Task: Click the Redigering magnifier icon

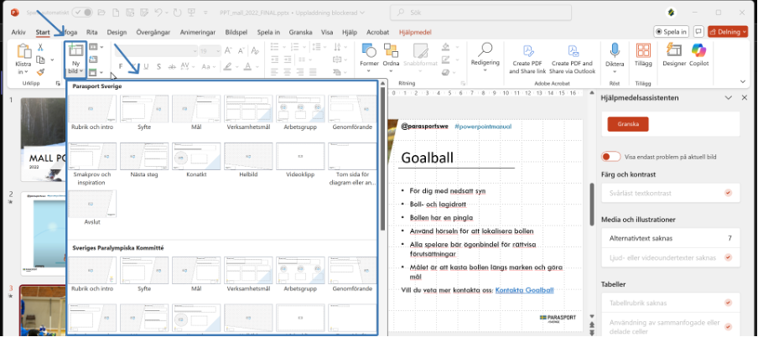Action: (485, 49)
